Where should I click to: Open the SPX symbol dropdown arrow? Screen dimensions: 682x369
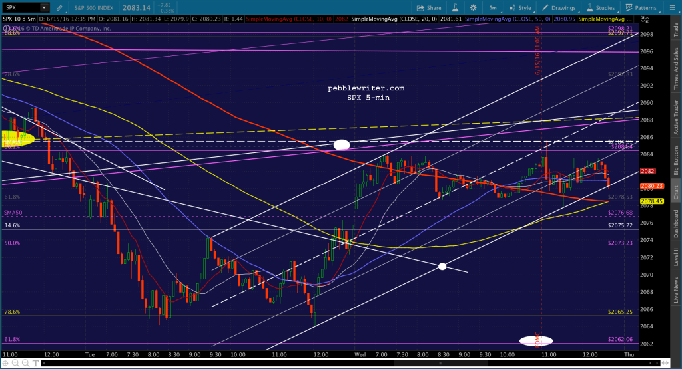tap(44, 7)
